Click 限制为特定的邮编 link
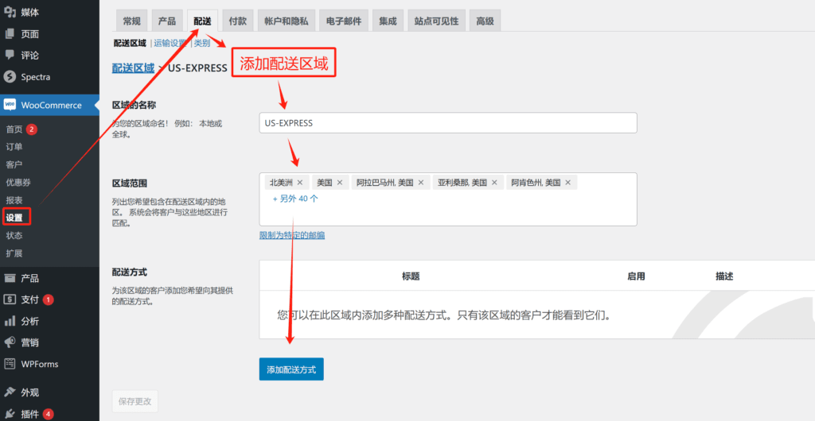Image resolution: width=815 pixels, height=421 pixels. click(292, 235)
